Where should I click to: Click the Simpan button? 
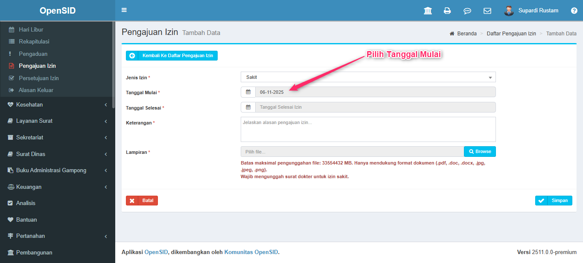[554, 201]
